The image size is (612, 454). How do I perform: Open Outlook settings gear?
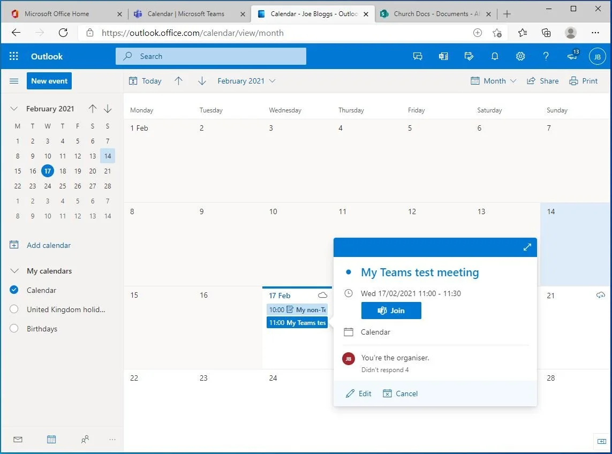tap(520, 56)
